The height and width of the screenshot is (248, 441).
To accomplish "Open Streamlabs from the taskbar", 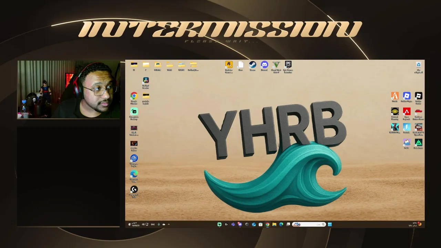I will 219,224.
